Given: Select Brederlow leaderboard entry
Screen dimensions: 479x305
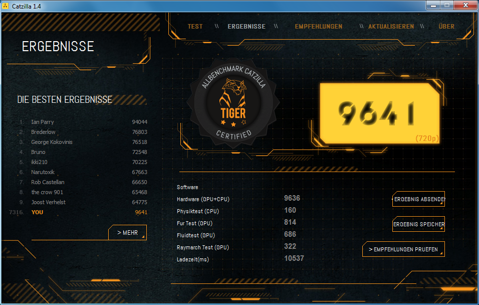Looking at the screenshot, I should click(x=83, y=132).
